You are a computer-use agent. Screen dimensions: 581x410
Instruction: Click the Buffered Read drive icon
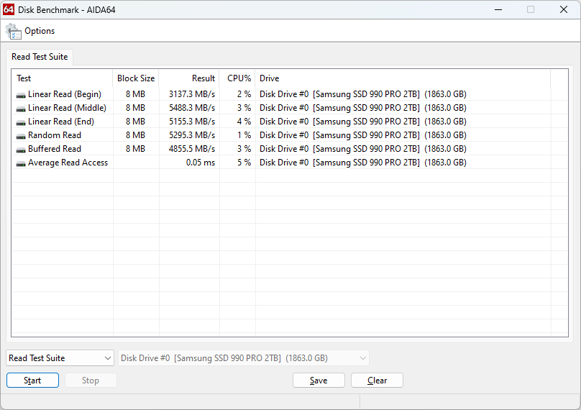click(x=21, y=149)
